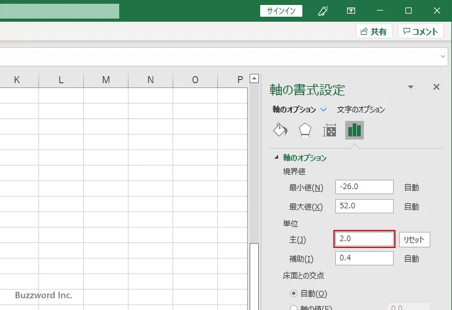This screenshot has height=310, width=452.
Task: Click the 共有 share button
Action: pos(374,32)
